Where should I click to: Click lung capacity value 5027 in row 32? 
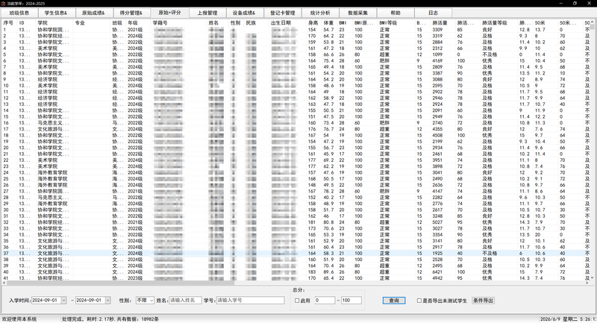[x=437, y=222]
